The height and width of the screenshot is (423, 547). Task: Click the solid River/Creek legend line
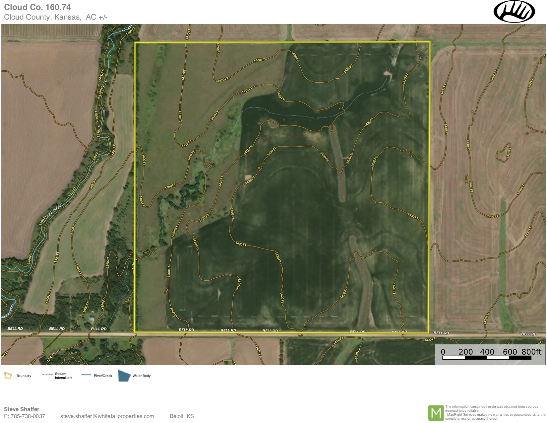(x=86, y=375)
